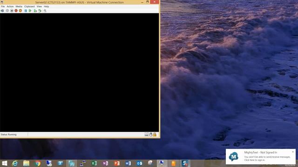Open the Server Manager taskbar icon
Screen dimensions: 298x167
pos(49,163)
